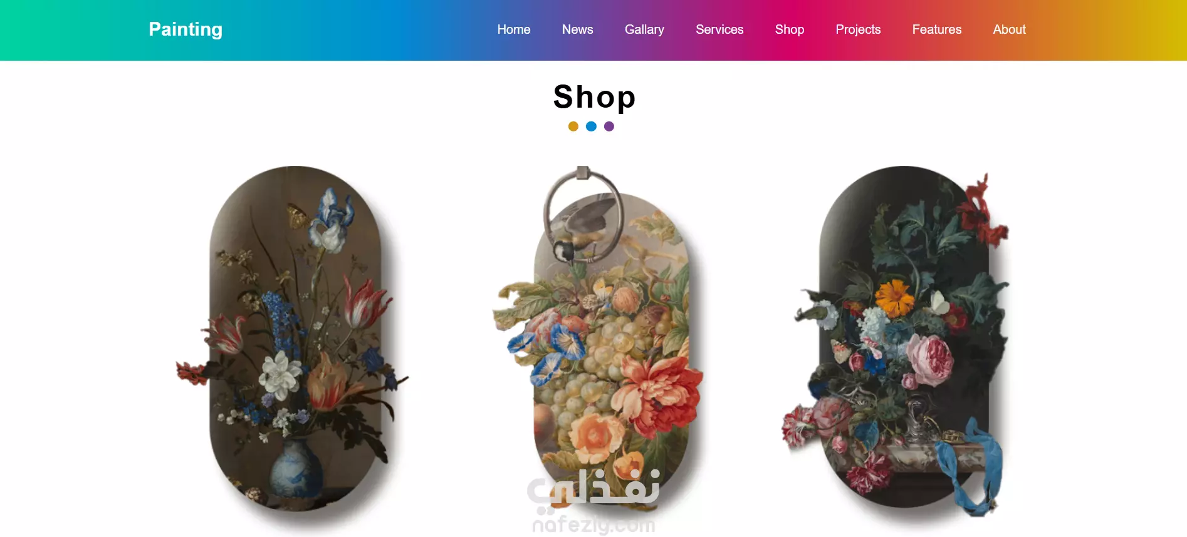The image size is (1187, 537).
Task: Select Services in the navigation bar
Action: point(719,29)
